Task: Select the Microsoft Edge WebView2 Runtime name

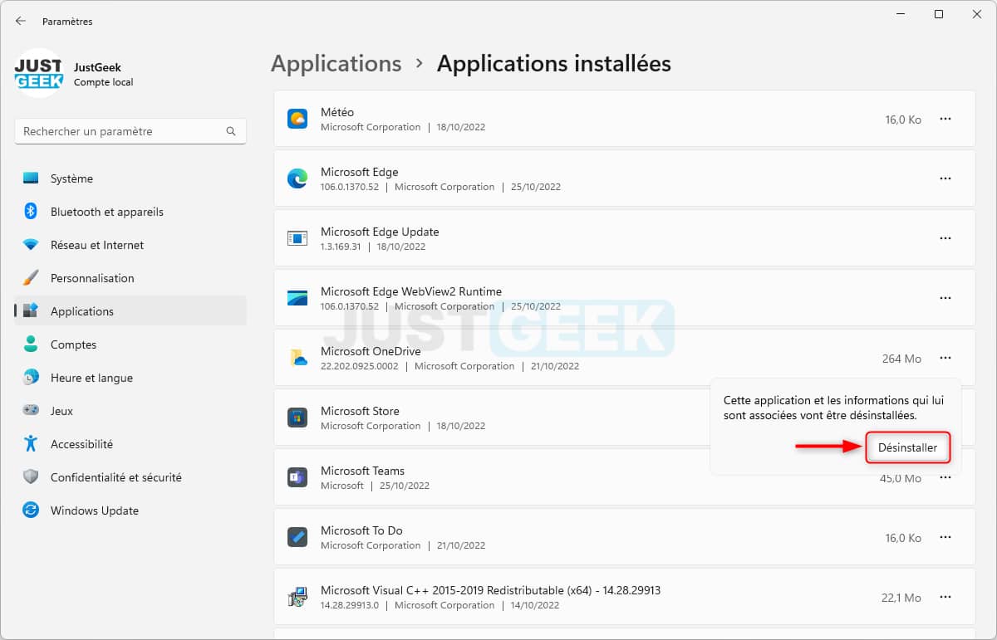Action: coord(411,291)
